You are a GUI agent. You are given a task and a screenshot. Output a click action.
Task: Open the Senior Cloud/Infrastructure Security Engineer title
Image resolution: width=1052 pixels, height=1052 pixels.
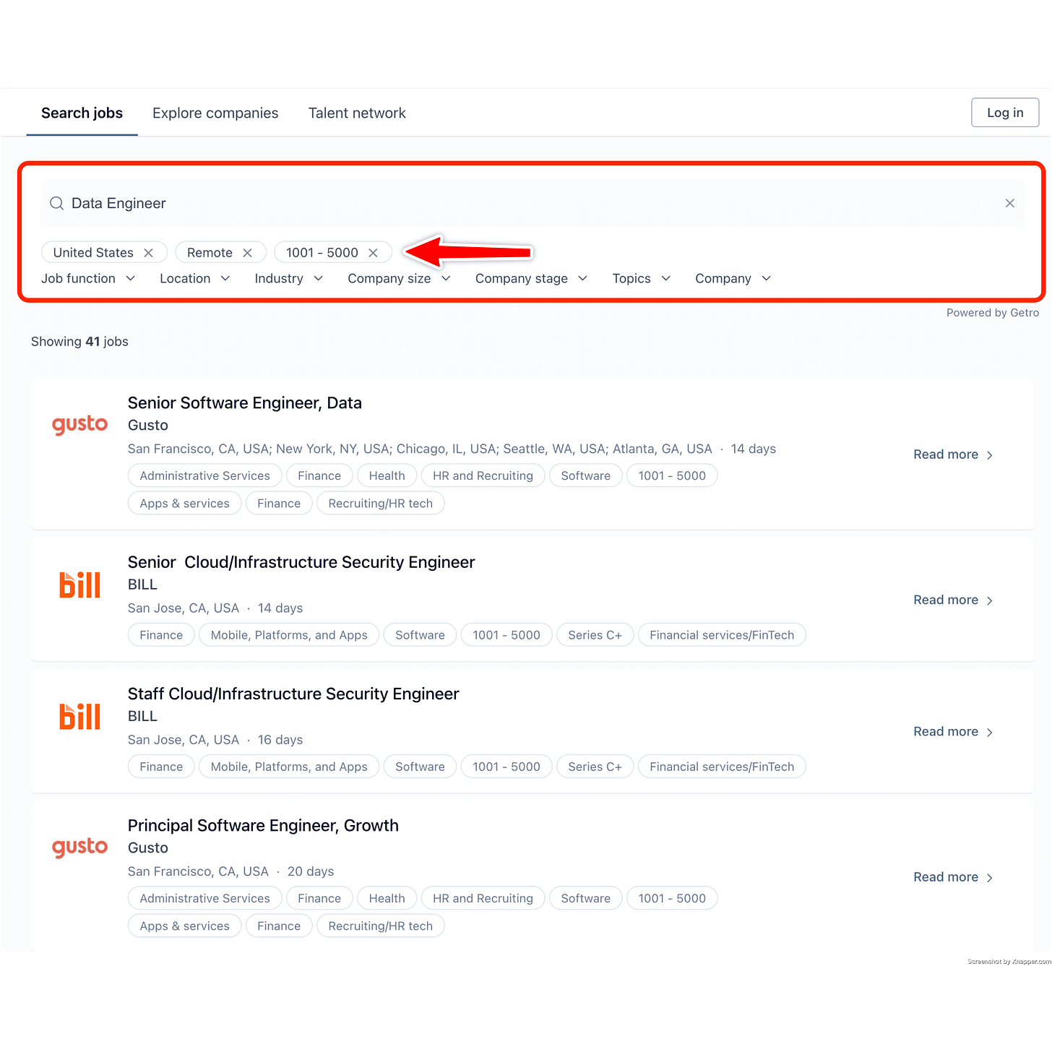point(301,562)
